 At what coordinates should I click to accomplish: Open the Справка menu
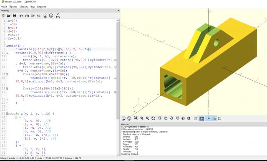(x=41, y=7)
